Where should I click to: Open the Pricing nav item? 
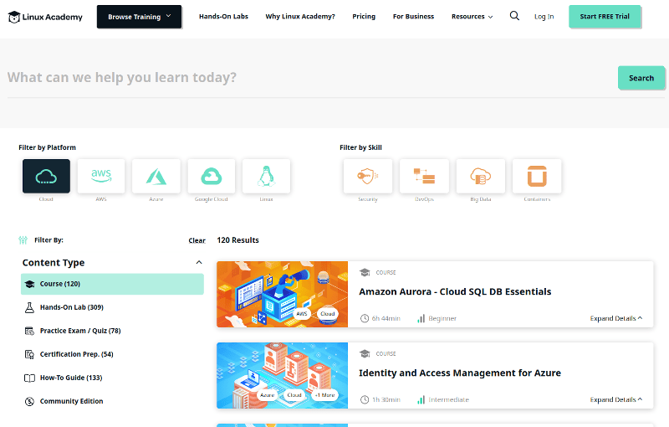(364, 17)
